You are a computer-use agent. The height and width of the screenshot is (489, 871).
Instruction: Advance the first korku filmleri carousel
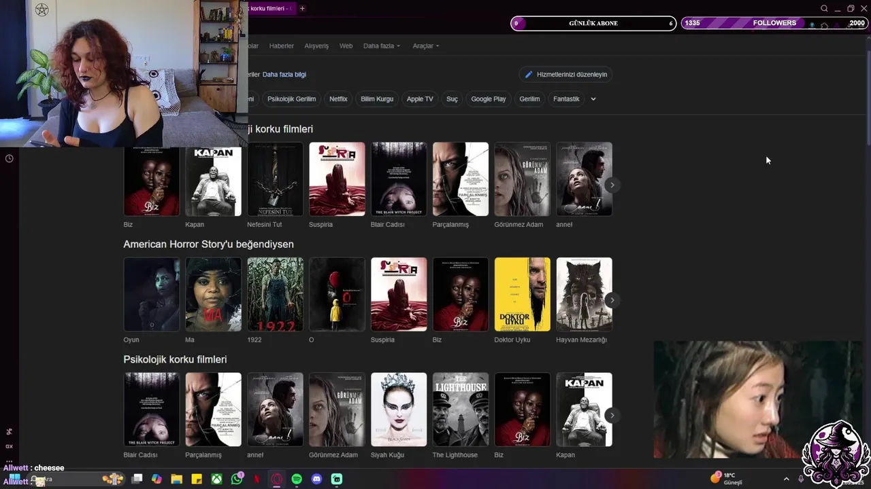tap(612, 185)
